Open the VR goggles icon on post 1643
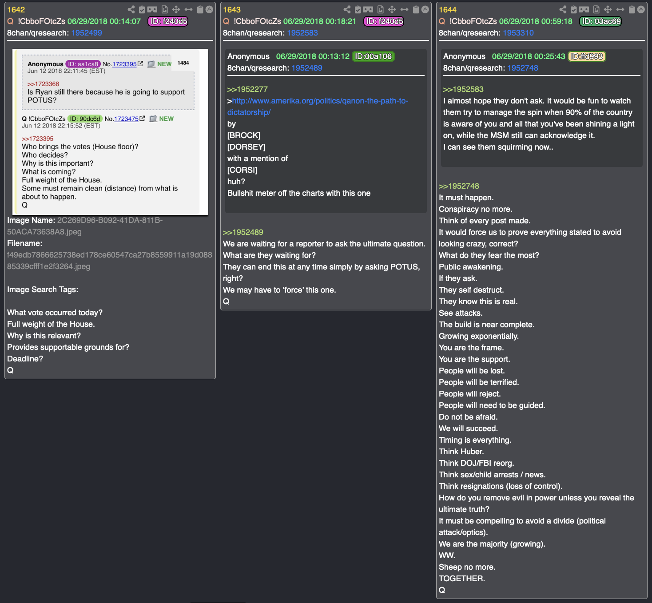 [368, 9]
